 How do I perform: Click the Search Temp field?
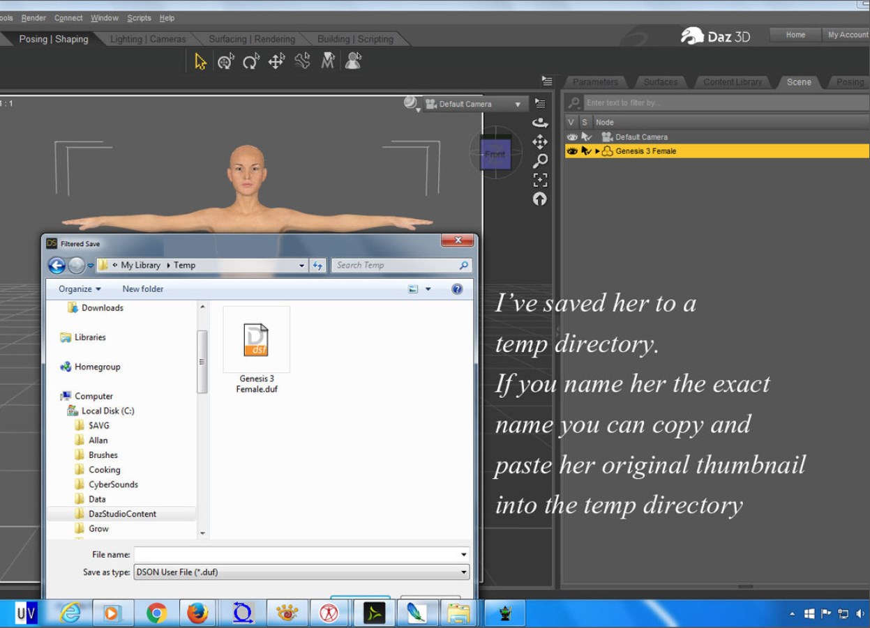[401, 266]
